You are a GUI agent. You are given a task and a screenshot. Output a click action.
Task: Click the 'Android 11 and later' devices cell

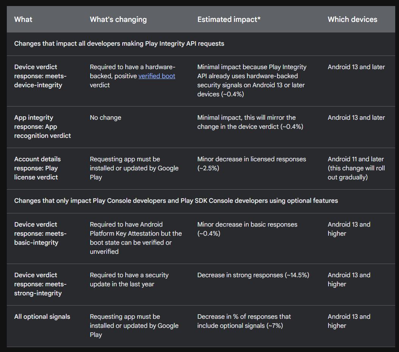356,168
